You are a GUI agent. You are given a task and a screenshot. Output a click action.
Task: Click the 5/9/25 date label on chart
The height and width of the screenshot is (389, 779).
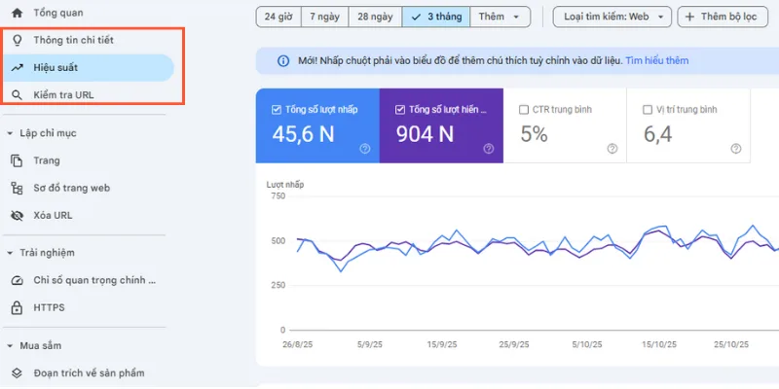(x=370, y=345)
